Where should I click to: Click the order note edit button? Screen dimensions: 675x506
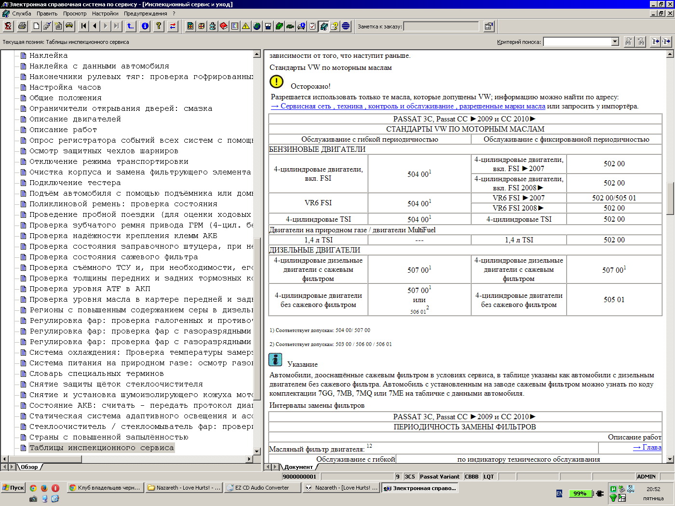[489, 26]
